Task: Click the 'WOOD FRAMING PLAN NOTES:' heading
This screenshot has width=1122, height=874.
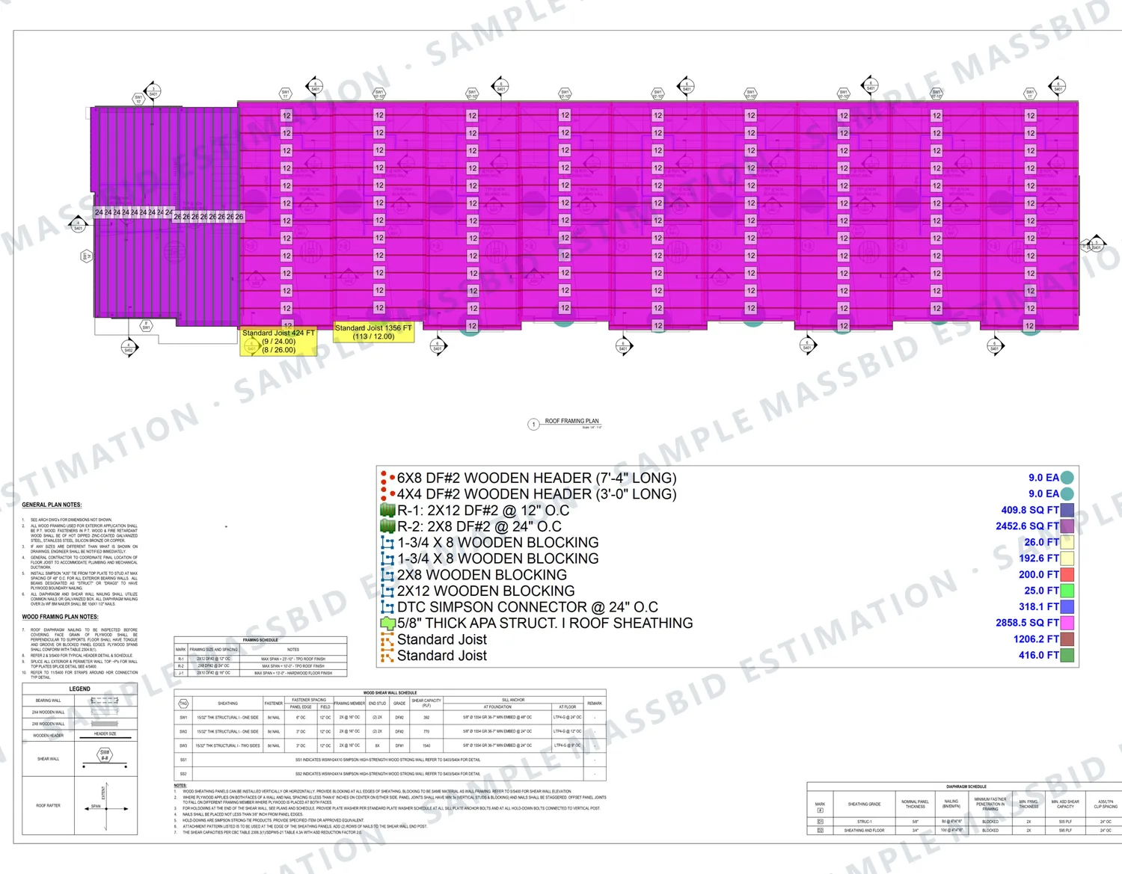Action: 60,618
